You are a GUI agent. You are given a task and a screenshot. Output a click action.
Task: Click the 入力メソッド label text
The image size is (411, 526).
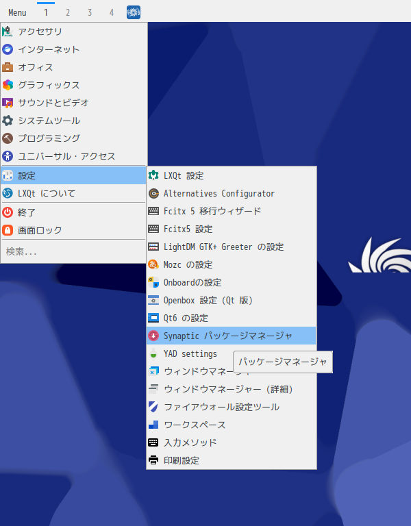[190, 442]
